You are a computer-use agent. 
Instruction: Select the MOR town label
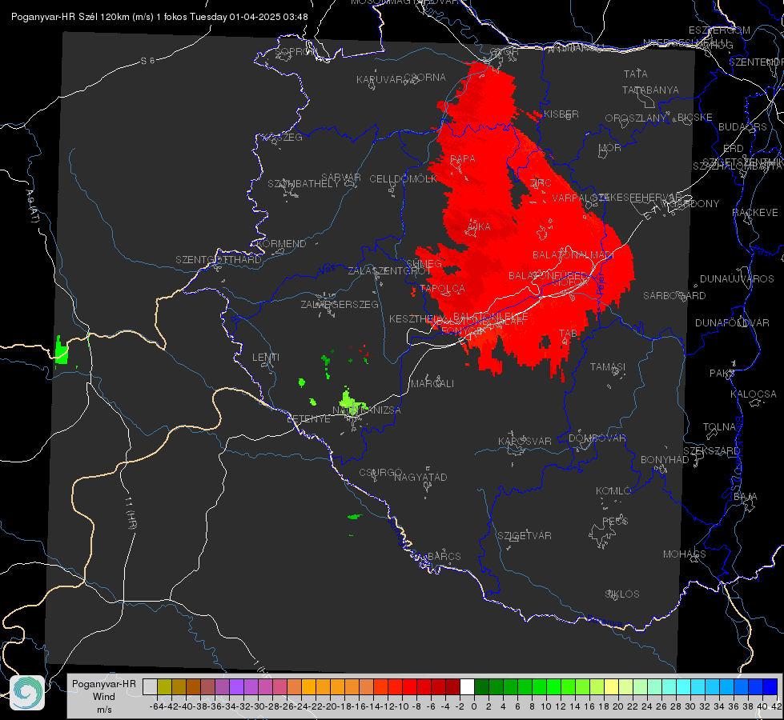click(x=610, y=147)
